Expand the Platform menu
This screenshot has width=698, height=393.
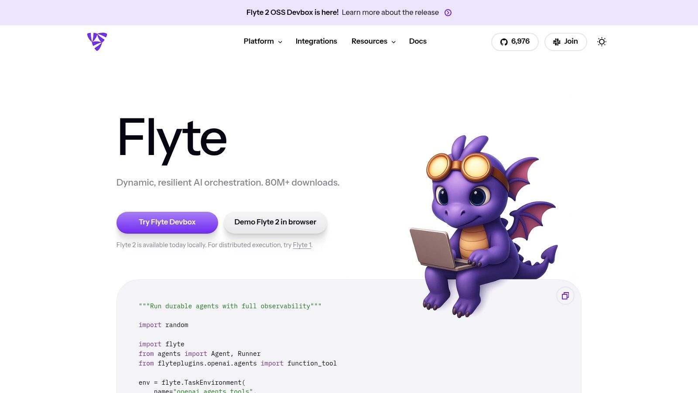coord(263,41)
